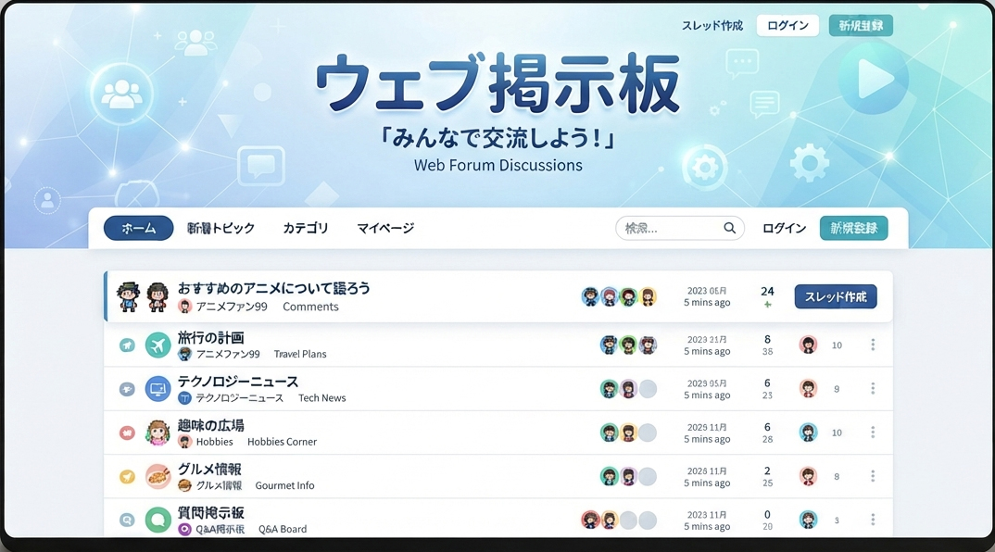This screenshot has width=995, height=552.
Task: Open more options for グルメ情報 row
Action: point(873,476)
